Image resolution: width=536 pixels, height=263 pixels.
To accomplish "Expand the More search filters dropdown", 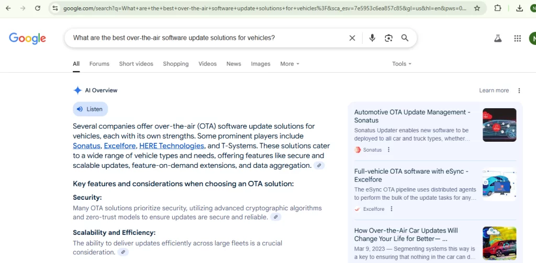I will 289,64.
